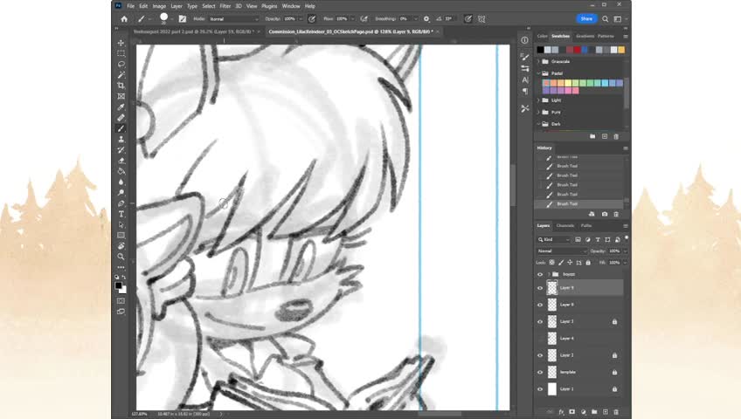
Task: Show hidden Layer 4
Action: (x=540, y=338)
